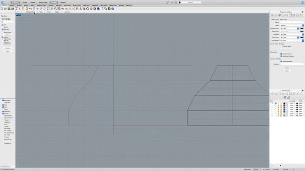Select the Surface output radio button

[3, 29]
